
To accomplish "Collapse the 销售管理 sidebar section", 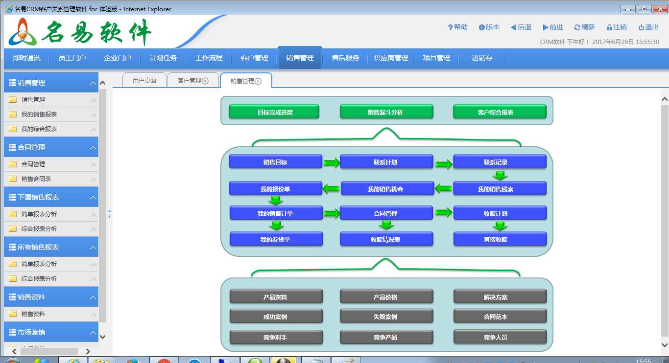I will pyautogui.click(x=93, y=83).
